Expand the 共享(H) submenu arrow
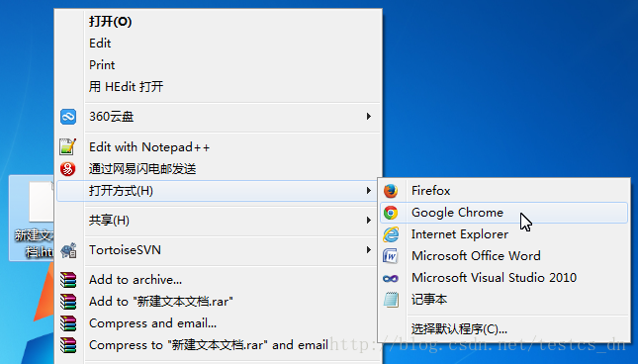 pyautogui.click(x=369, y=220)
